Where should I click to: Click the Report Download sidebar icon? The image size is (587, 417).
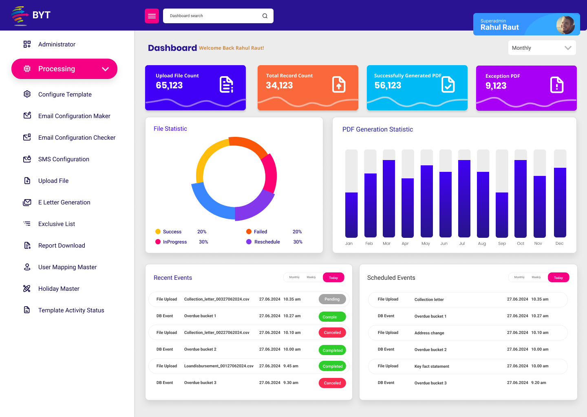pos(27,245)
